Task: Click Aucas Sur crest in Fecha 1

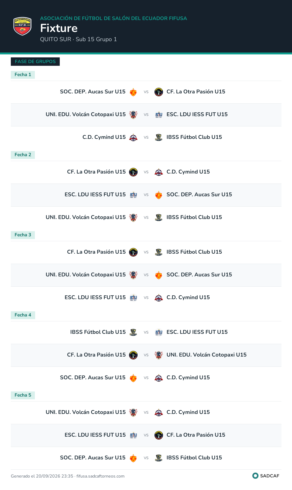Action: pos(133,92)
